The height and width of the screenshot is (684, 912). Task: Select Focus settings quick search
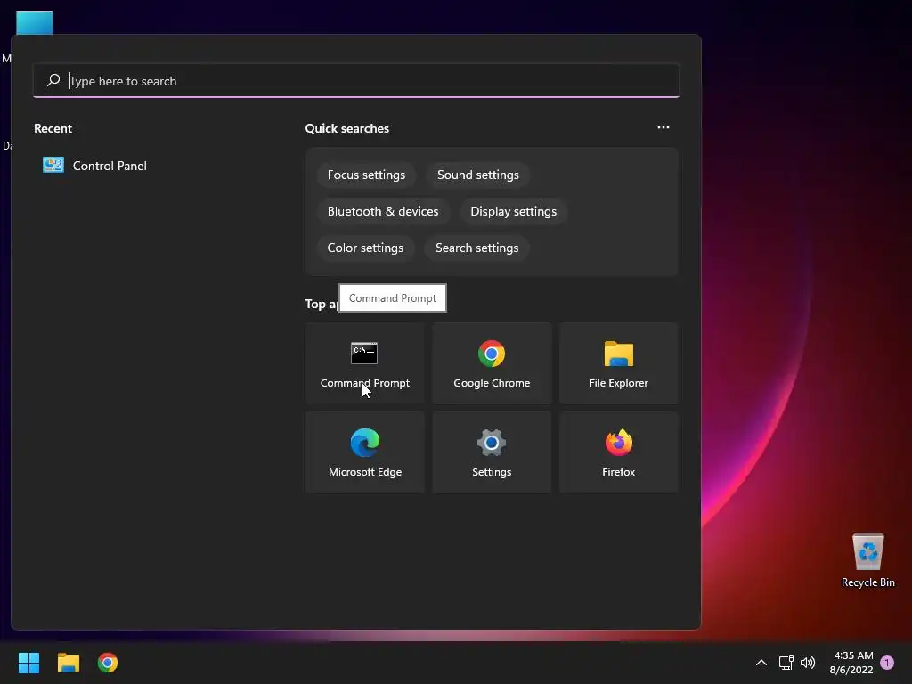point(366,175)
